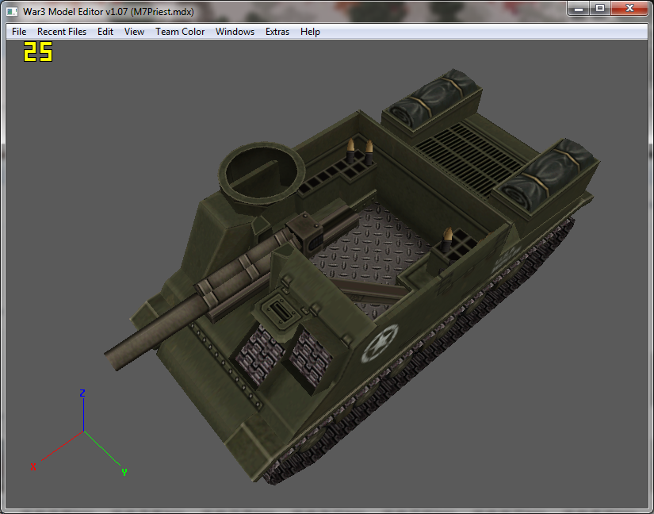654x514 pixels.
Task: Open the Extras menu
Action: (x=277, y=32)
